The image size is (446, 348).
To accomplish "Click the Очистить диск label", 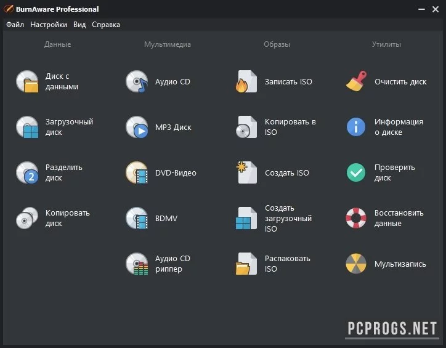I will point(400,82).
